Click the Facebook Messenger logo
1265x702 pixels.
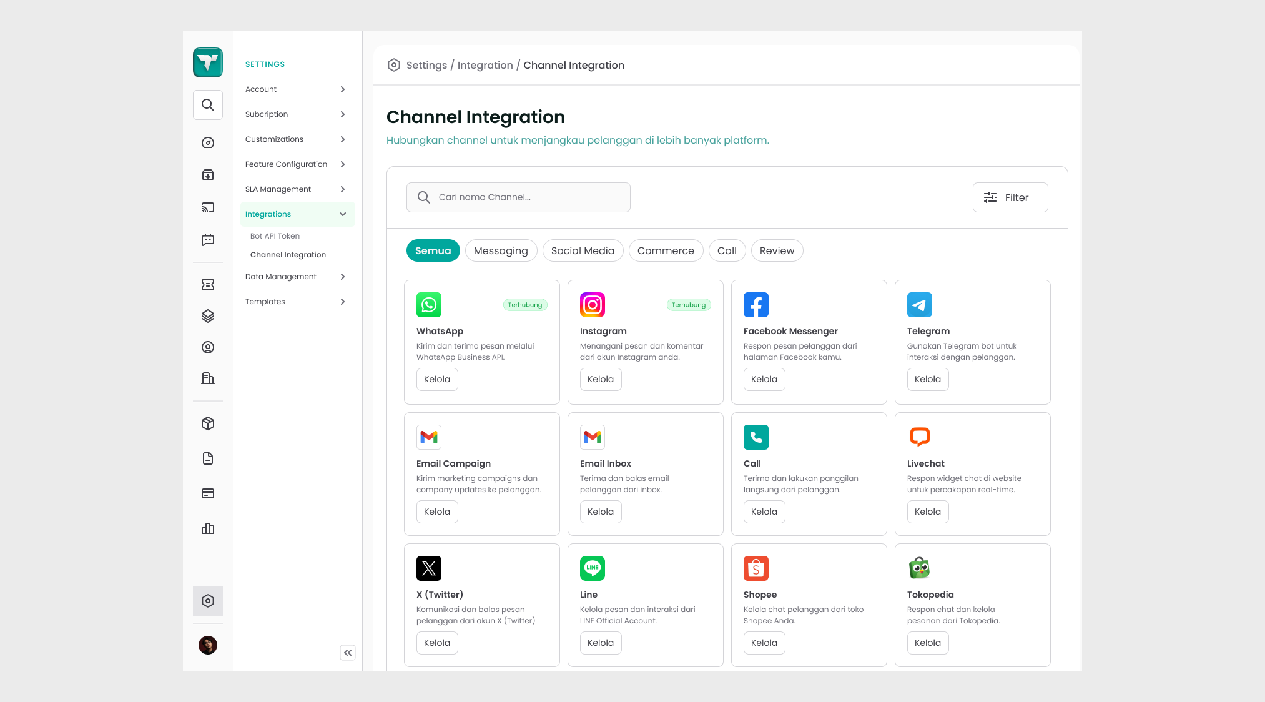coord(756,305)
